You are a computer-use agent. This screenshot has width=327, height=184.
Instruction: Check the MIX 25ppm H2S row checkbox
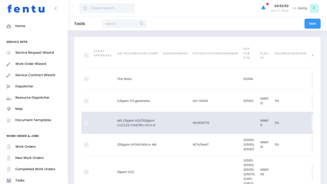(x=86, y=123)
